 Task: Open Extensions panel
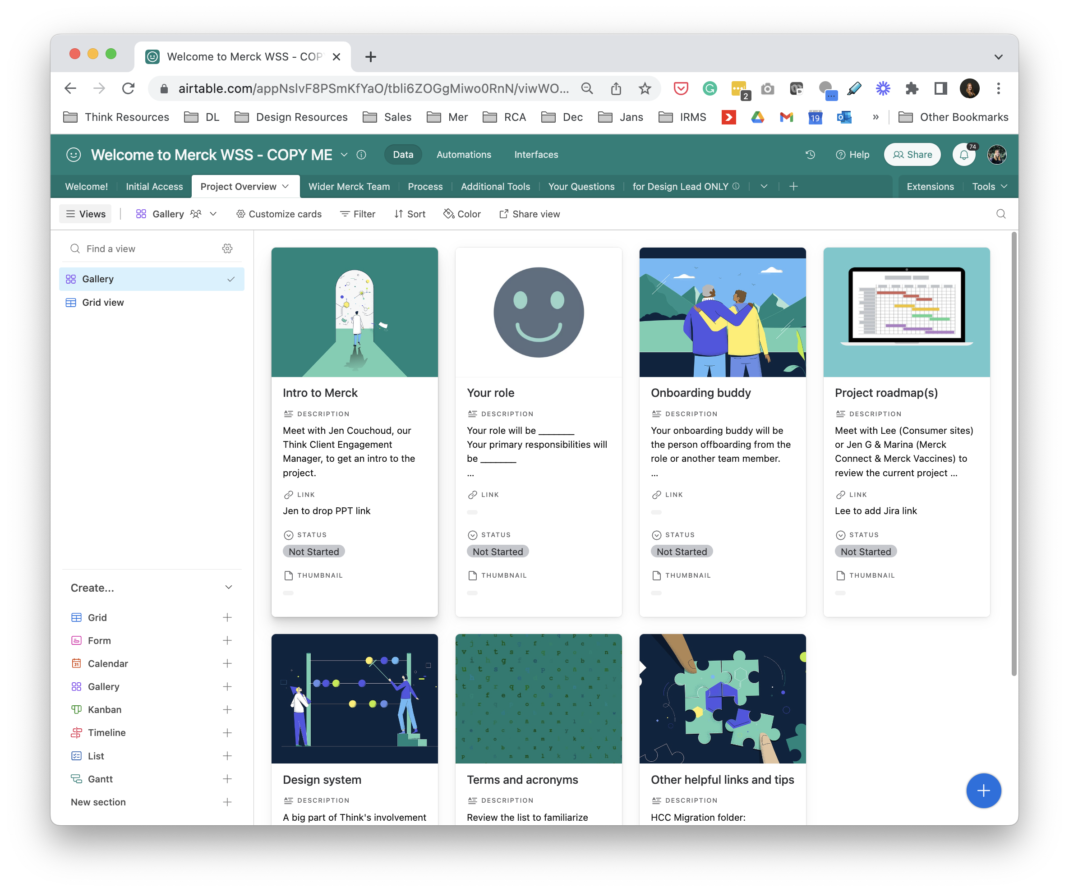(930, 187)
